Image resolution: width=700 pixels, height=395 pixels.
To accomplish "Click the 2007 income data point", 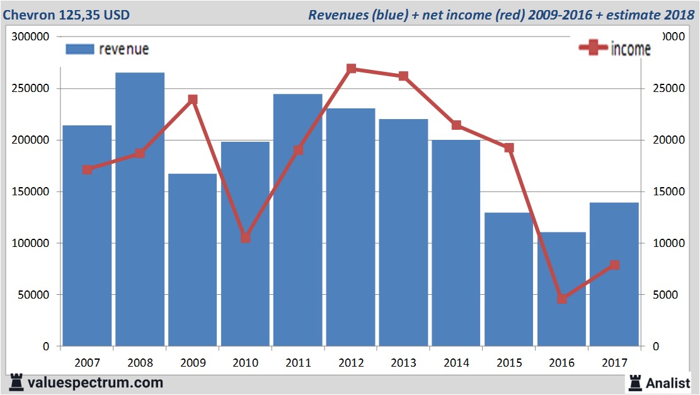I will (x=88, y=169).
